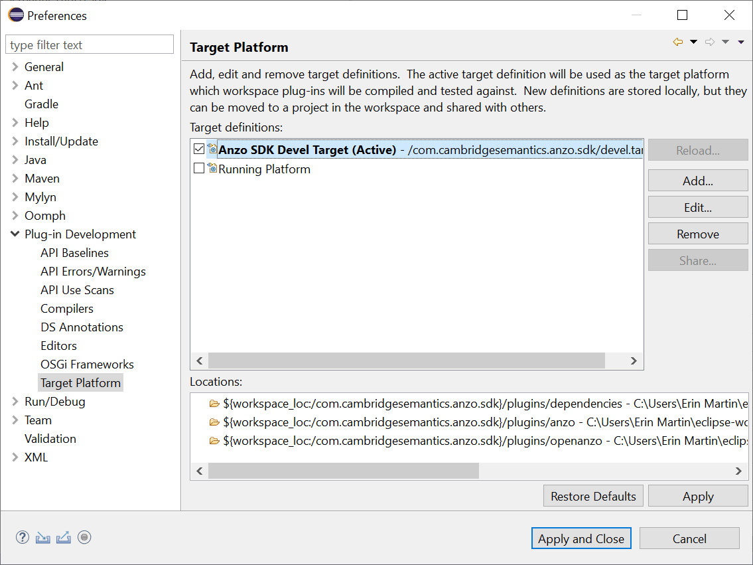The width and height of the screenshot is (753, 565).
Task: Collapse the Plug-in Development node
Action: [15, 234]
